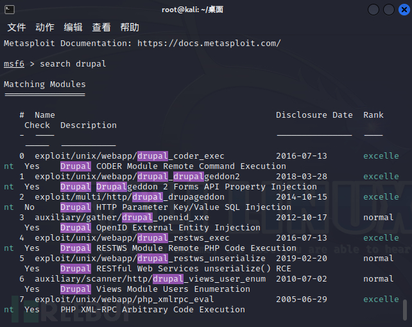Click 'Views Module Users Enumeration' description
Screen dimensions: 412x327
173,289
